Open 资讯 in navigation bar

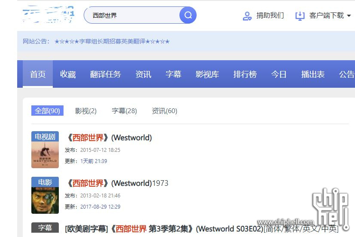[143, 74]
